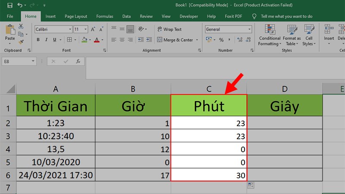Click the Increase Indent icon
This screenshot has height=194, width=345.
point(149,40)
